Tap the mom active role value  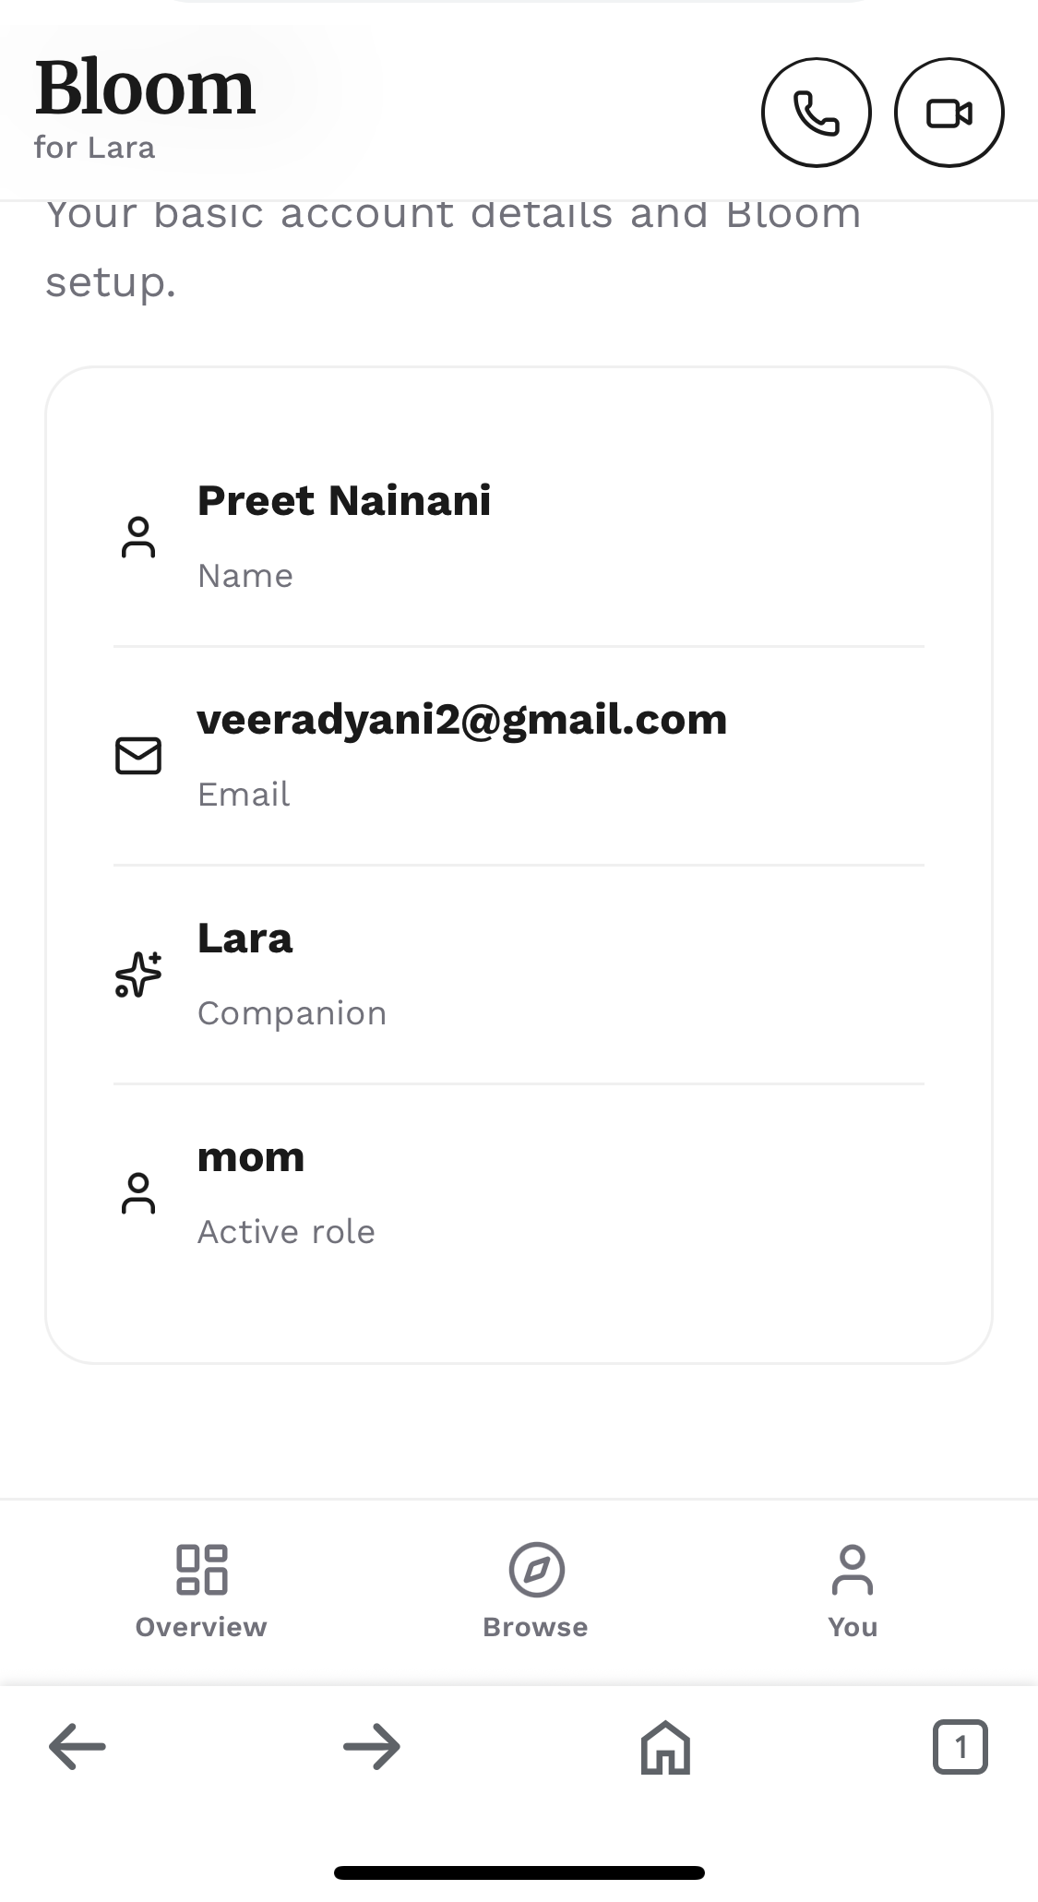(x=251, y=1157)
